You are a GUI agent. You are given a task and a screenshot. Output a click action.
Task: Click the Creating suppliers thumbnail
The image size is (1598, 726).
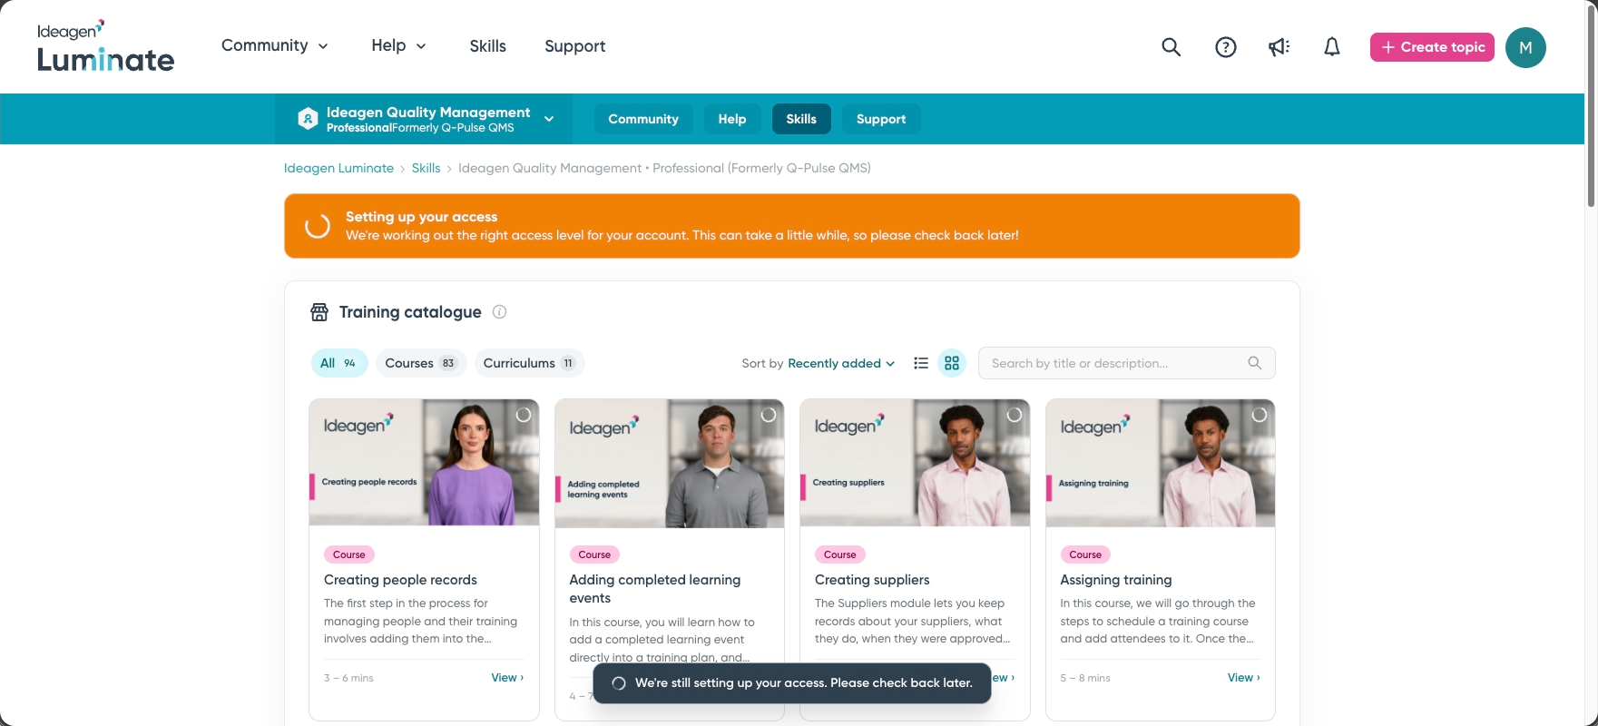click(915, 463)
